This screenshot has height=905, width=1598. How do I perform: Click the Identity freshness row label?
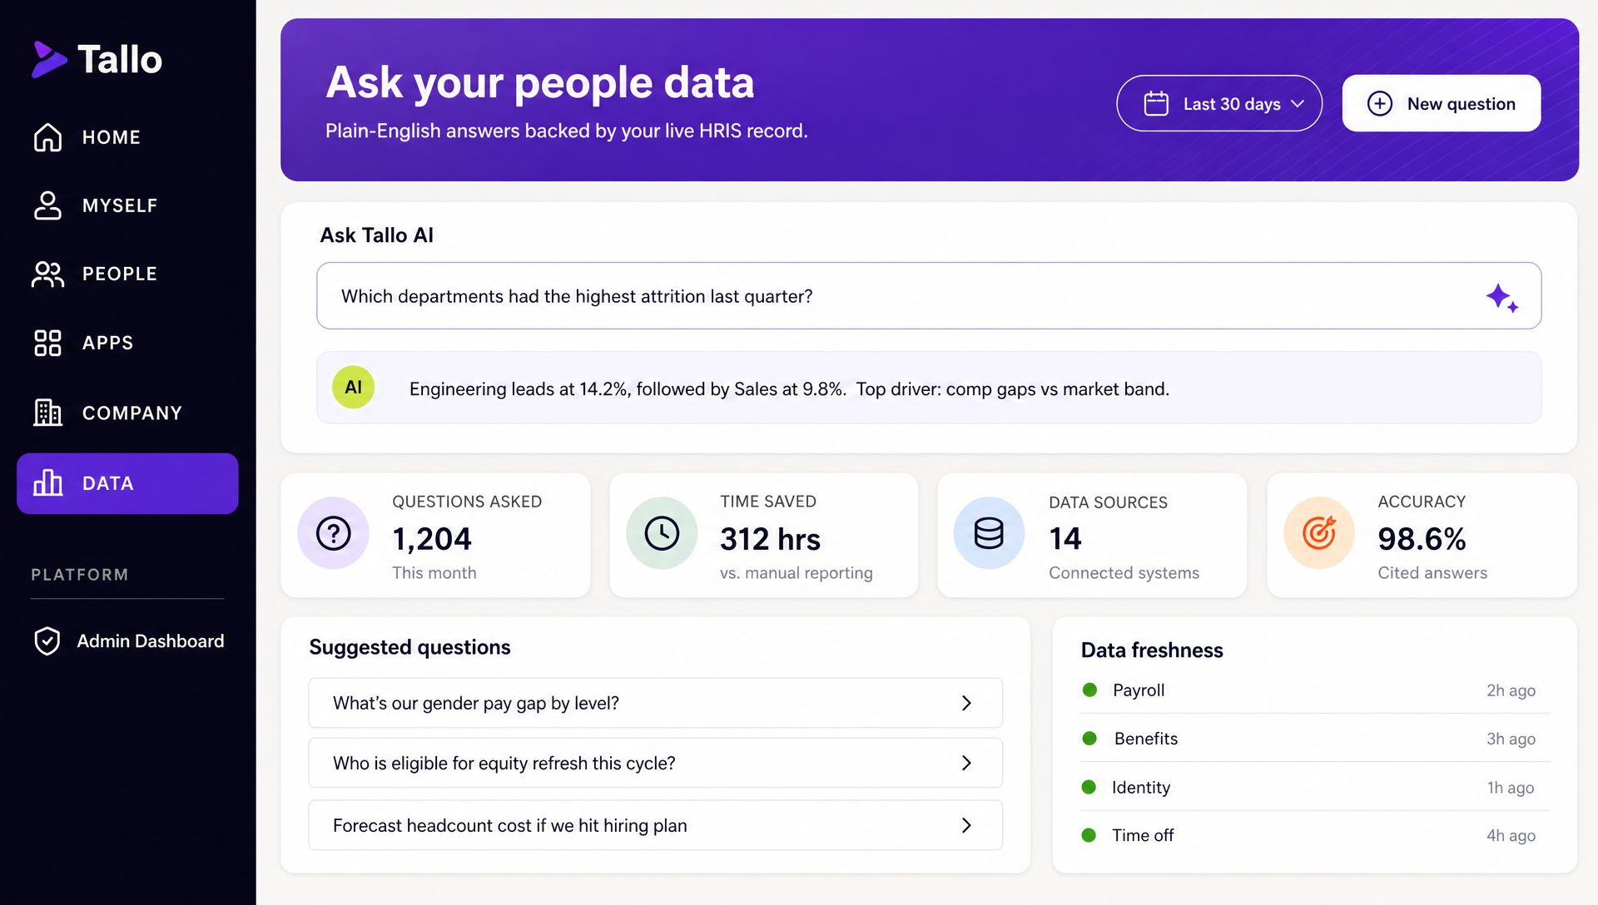(1141, 787)
